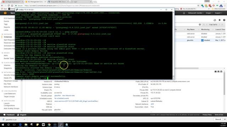Click the PuTTY window title icon
Image resolution: width=227 pixels, height=127 pixels.
[x=17, y=10]
